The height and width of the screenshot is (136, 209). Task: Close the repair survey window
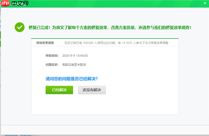click(205, 3)
